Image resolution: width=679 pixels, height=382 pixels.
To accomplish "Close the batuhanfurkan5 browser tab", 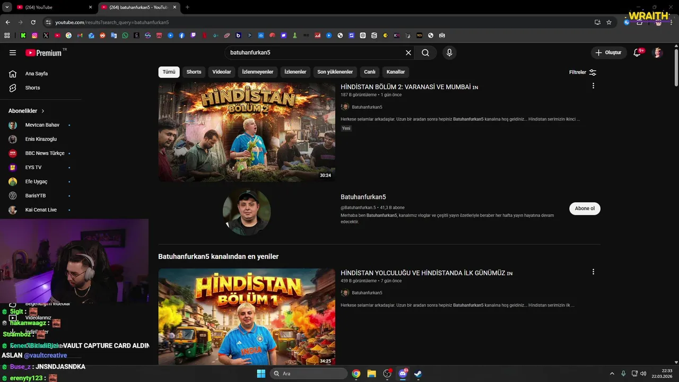I will click(x=175, y=7).
